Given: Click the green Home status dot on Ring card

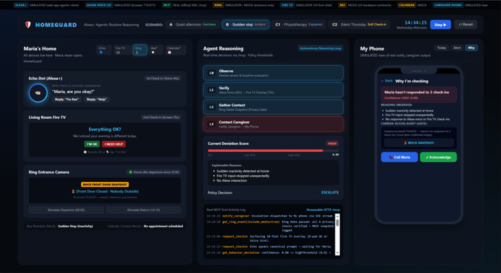Looking at the screenshot, I should [131, 172].
